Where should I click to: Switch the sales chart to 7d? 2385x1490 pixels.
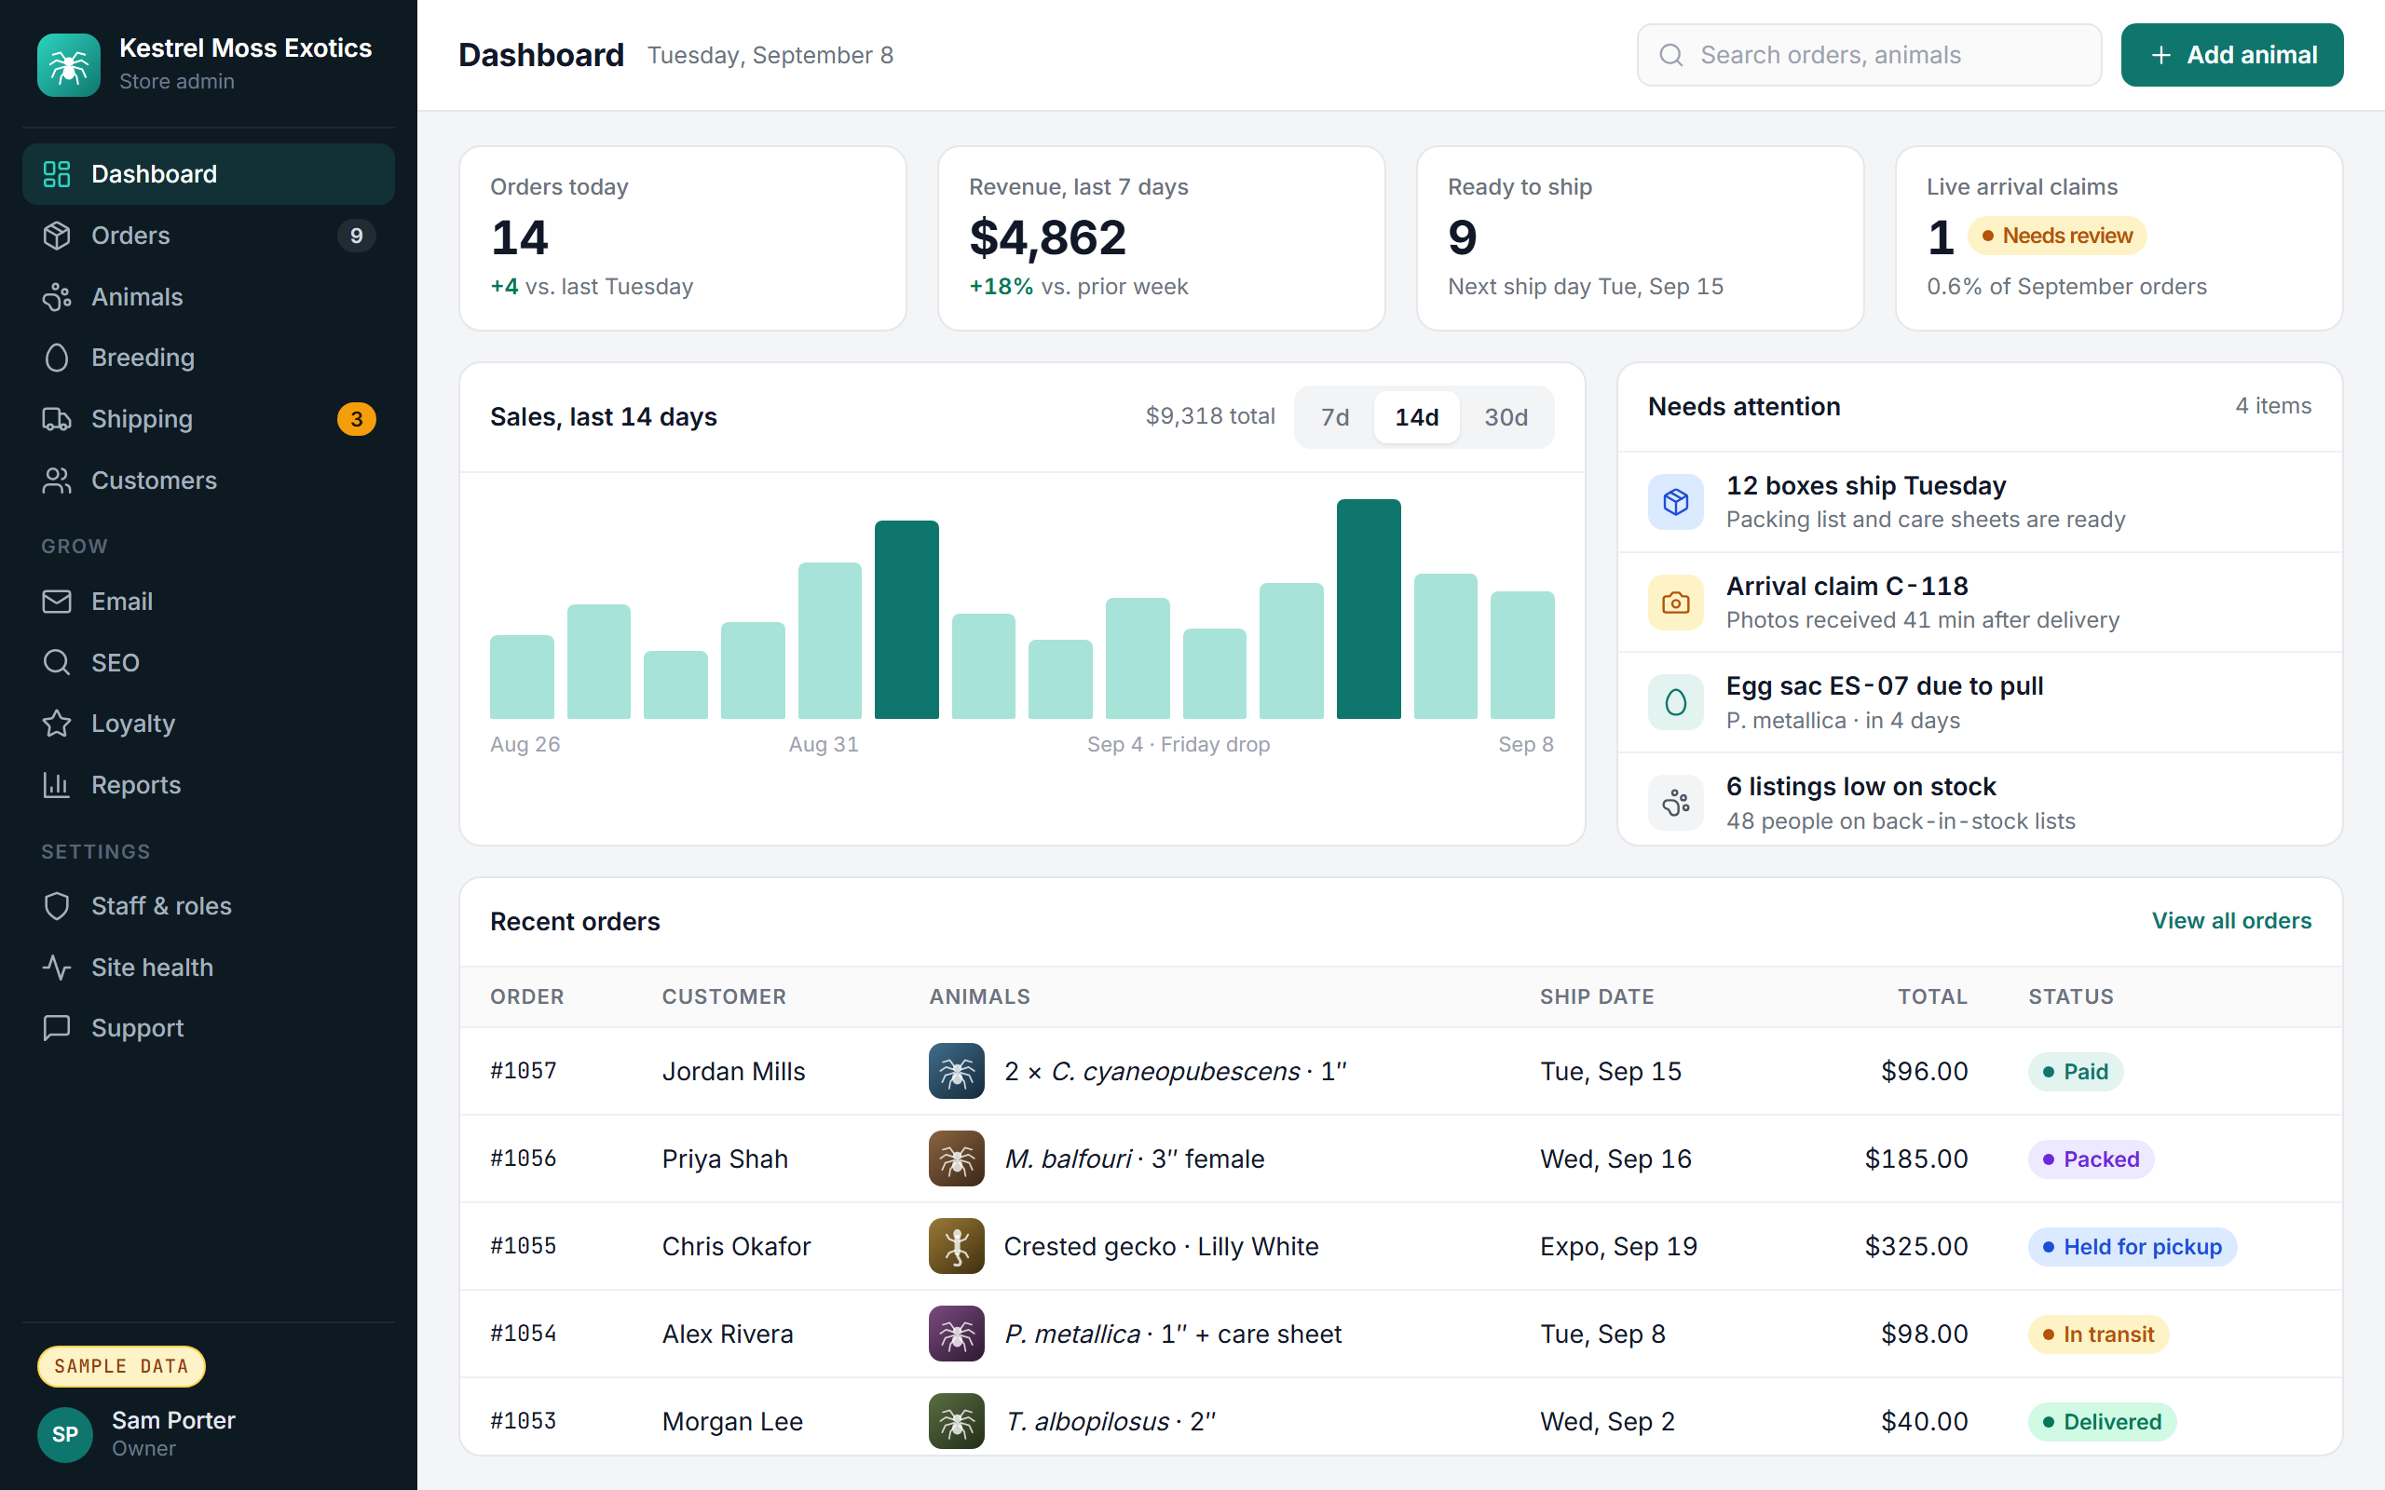1335,417
